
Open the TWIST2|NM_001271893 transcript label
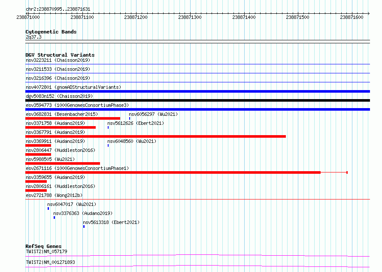point(50,262)
